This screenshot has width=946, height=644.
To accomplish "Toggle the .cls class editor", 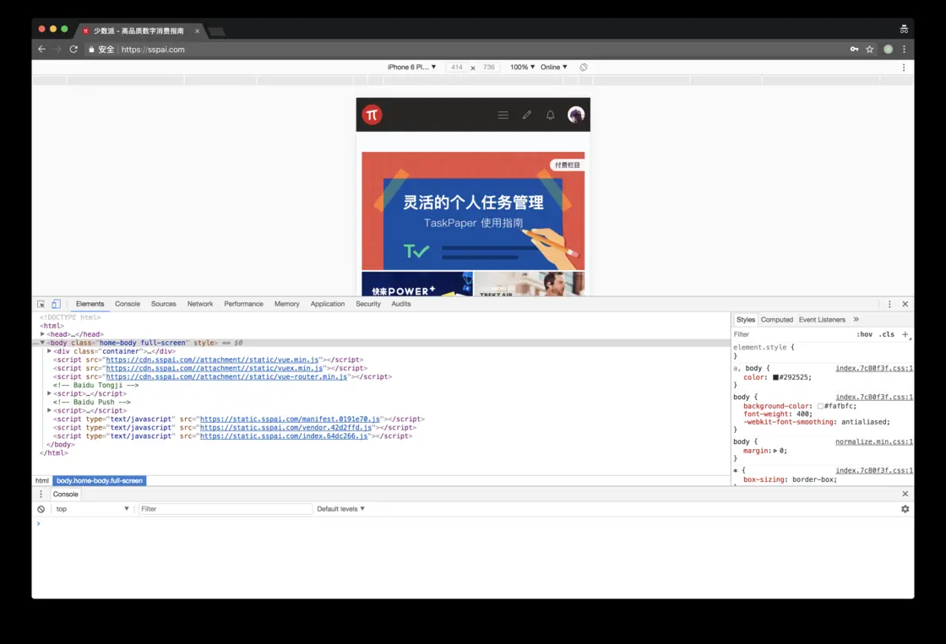I will point(886,334).
